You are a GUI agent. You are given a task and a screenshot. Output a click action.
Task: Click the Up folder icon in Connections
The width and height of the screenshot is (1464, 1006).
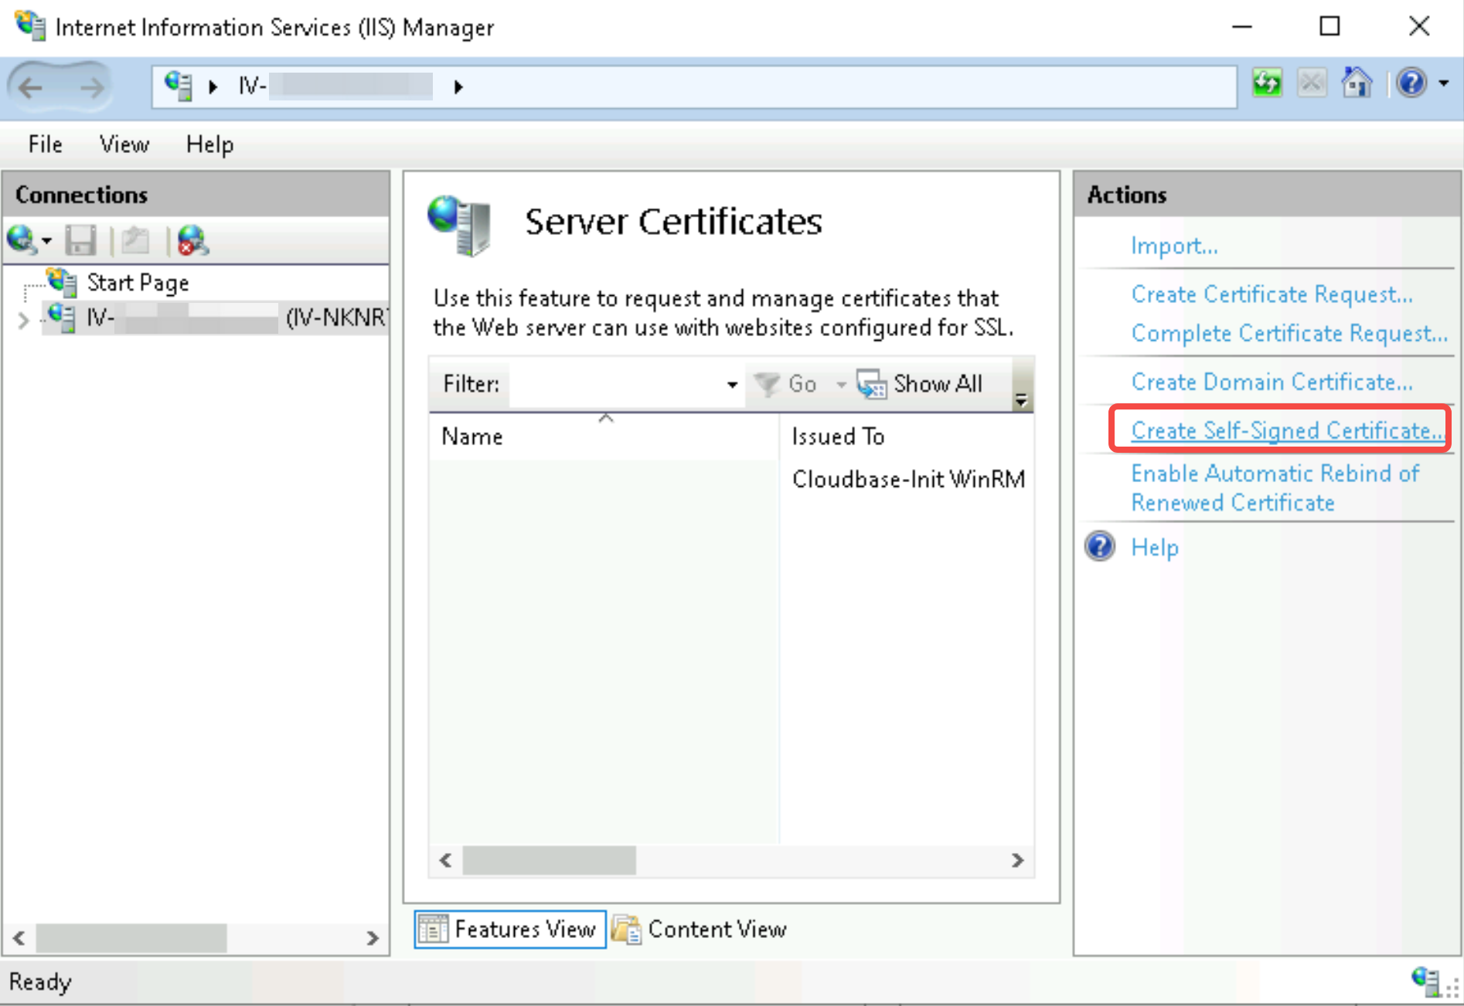pos(135,240)
